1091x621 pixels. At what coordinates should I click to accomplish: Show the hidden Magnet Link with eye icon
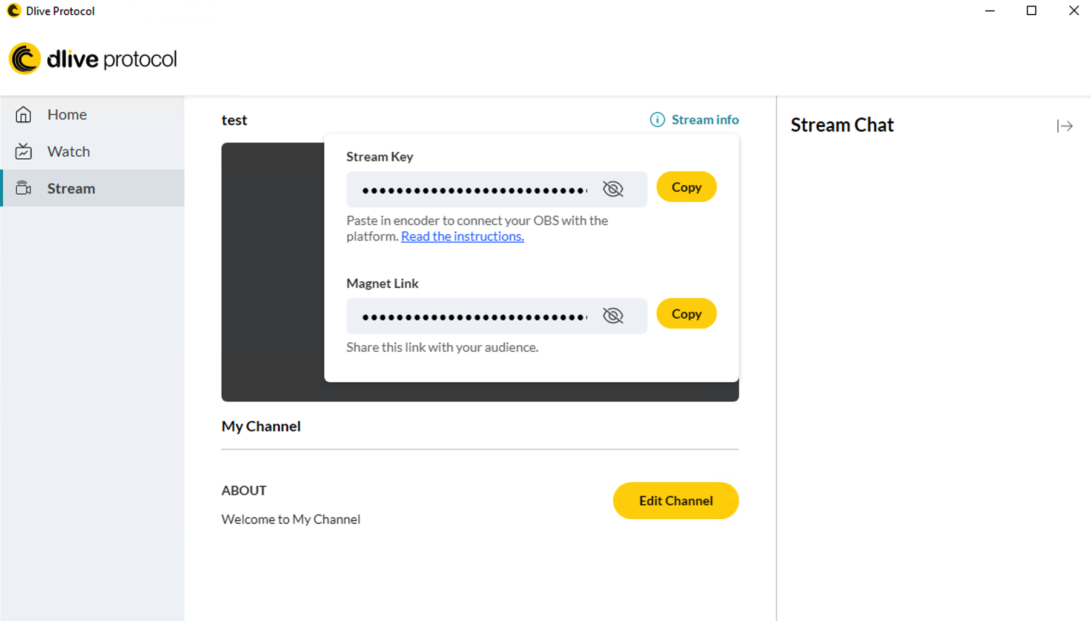click(x=613, y=316)
